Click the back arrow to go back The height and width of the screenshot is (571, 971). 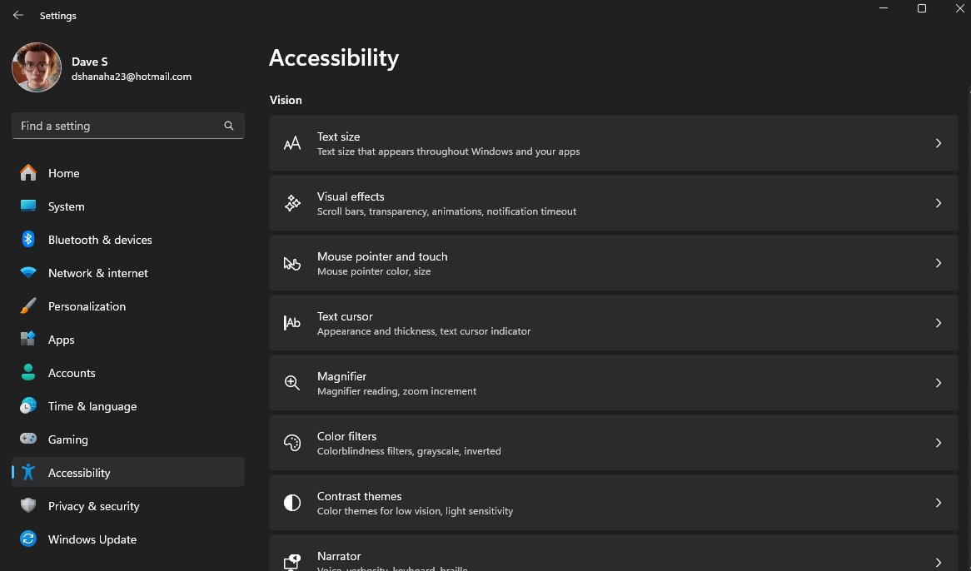pyautogui.click(x=17, y=14)
